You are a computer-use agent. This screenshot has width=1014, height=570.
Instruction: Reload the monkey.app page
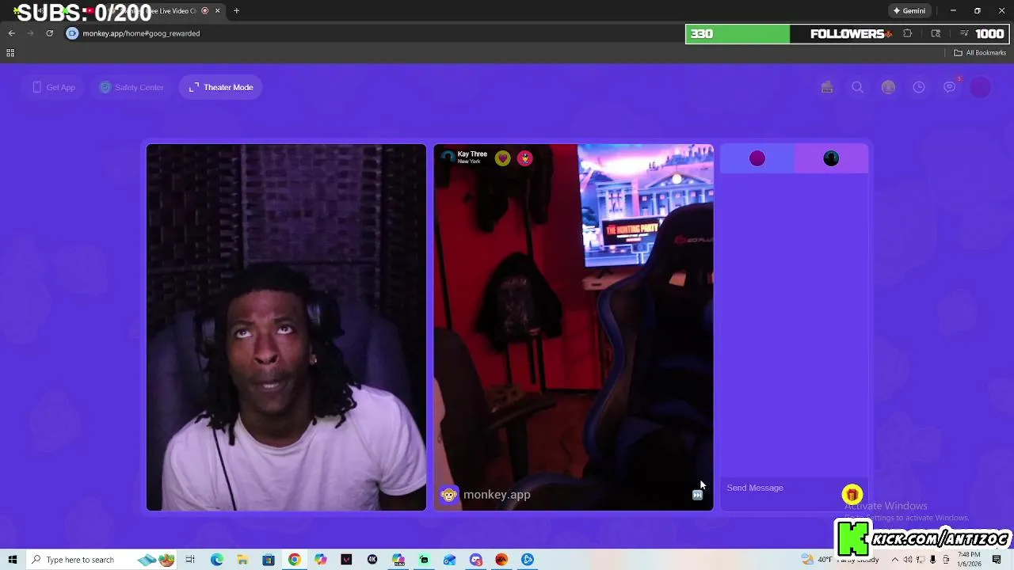[x=49, y=33]
